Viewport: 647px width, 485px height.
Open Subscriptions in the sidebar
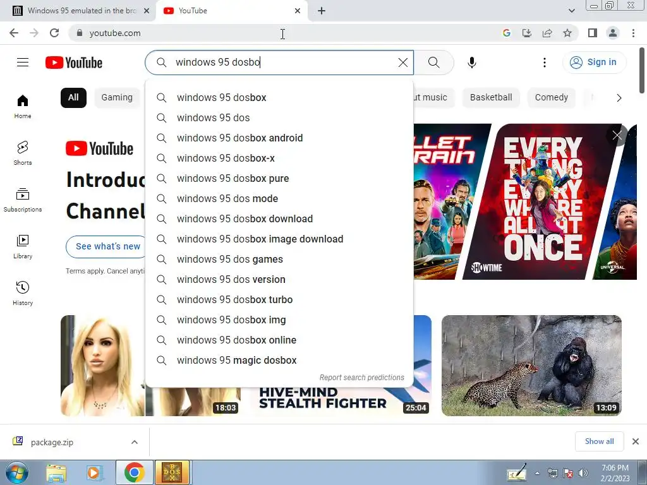pos(23,200)
